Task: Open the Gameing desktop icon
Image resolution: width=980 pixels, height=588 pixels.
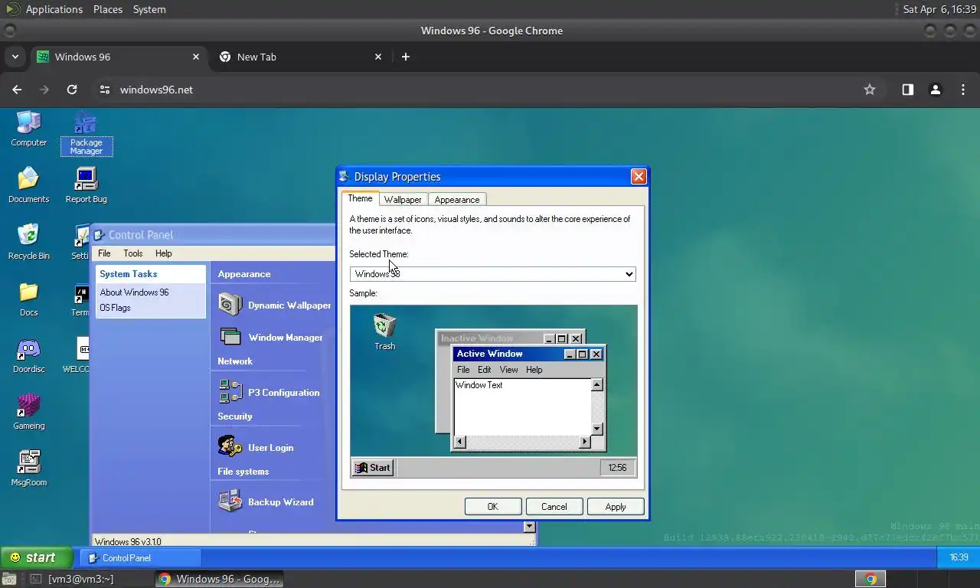Action: point(28,412)
